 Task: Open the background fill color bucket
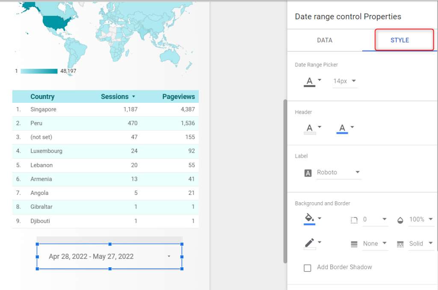coord(312,219)
